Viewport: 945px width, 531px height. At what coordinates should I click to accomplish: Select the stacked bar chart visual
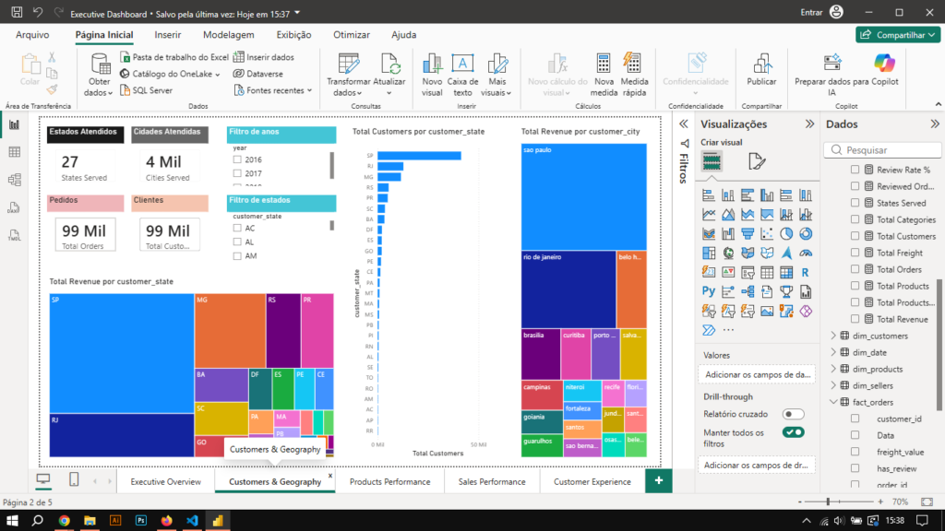[709, 195]
